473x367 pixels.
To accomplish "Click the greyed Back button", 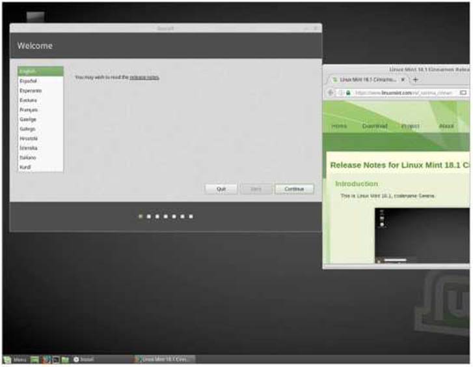I will pos(256,189).
